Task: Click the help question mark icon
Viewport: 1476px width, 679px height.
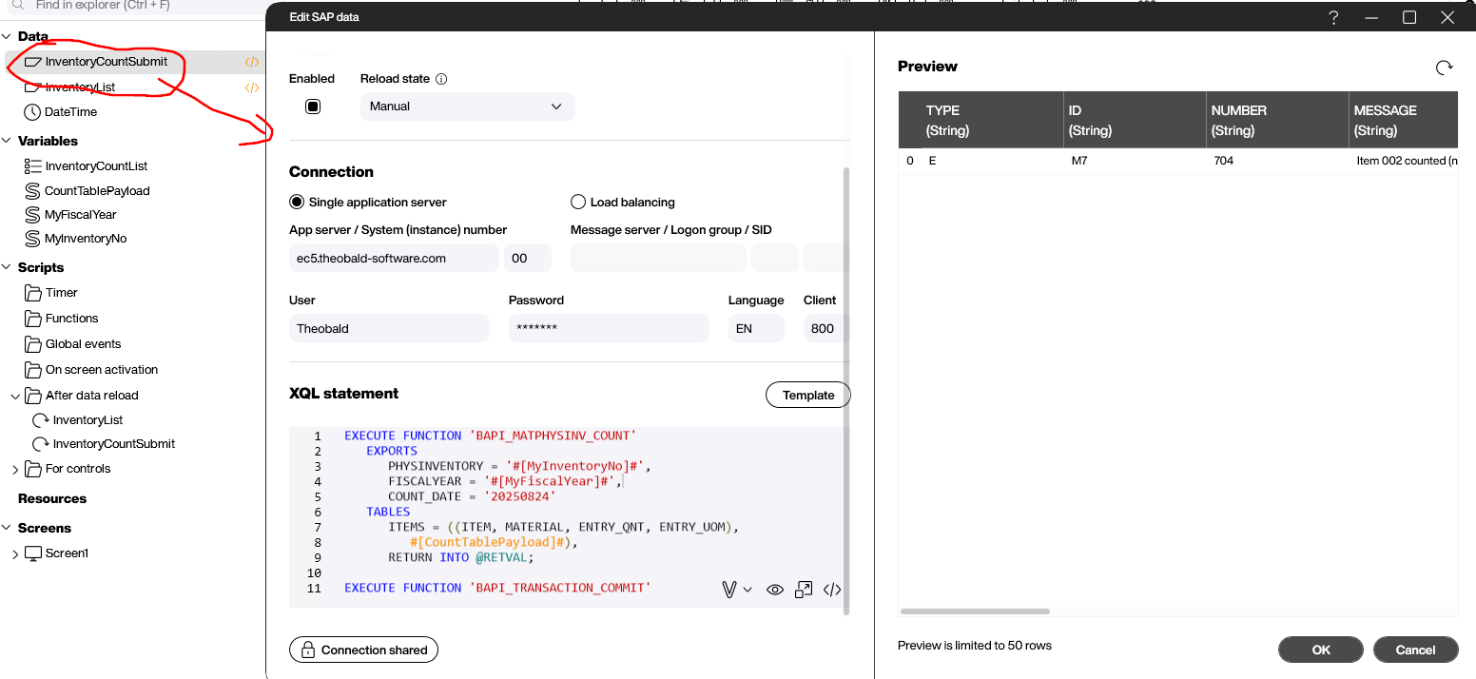Action: click(x=1333, y=17)
